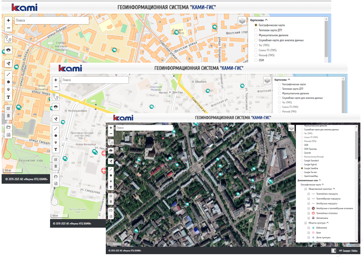Open the layers icon in the satellite map window
The image size is (363, 257).
point(291,128)
